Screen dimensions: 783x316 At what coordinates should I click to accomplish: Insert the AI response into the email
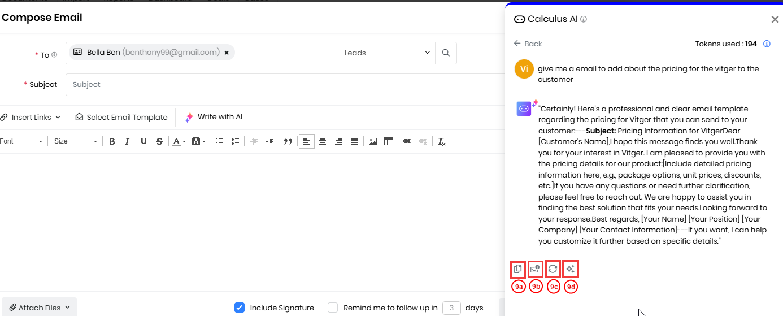pyautogui.click(x=535, y=269)
